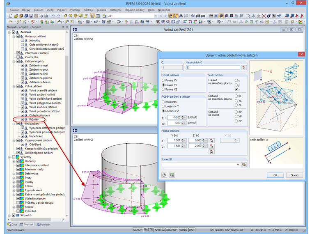The image size is (312, 234).
Task: Toggle the Table panel icon
Action: click(98, 16)
